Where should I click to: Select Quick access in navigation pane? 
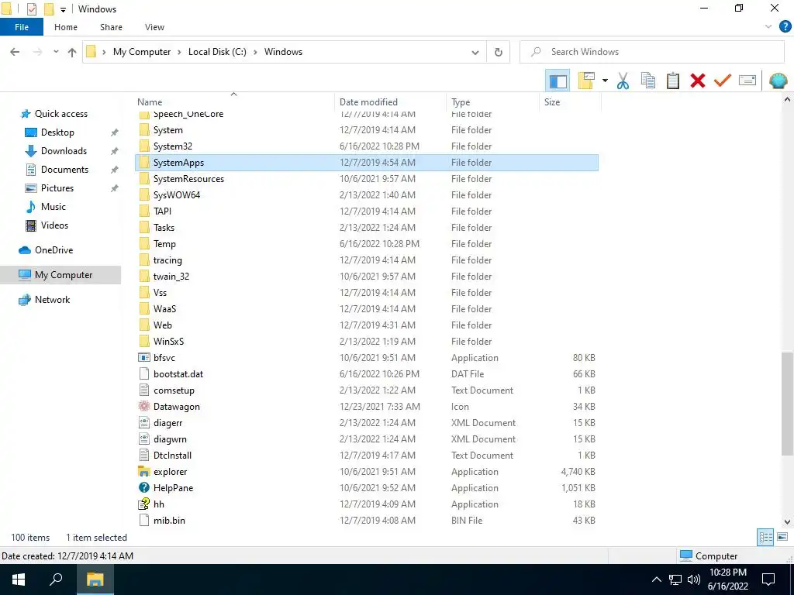(x=60, y=114)
